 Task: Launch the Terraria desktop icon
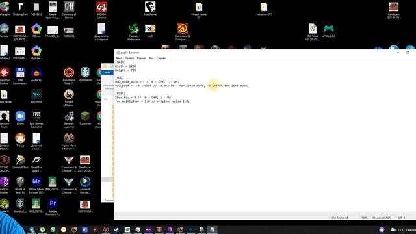coord(5,31)
